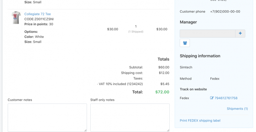Open the manager users group icon button
Image resolution: width=256 pixels, height=132 pixels.
[185, 43]
